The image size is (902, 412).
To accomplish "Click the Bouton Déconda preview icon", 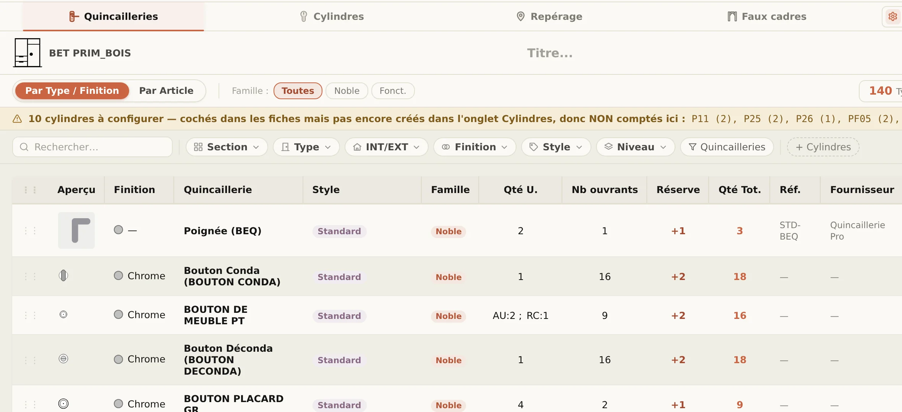I will click(x=63, y=359).
